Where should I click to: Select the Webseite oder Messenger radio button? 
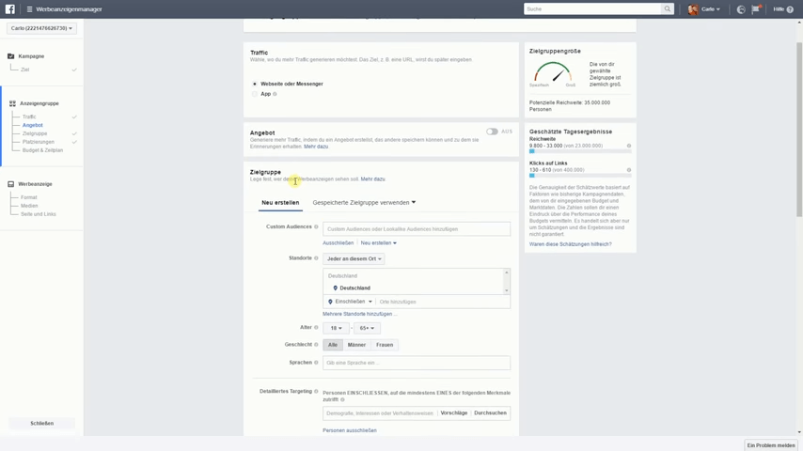point(255,84)
